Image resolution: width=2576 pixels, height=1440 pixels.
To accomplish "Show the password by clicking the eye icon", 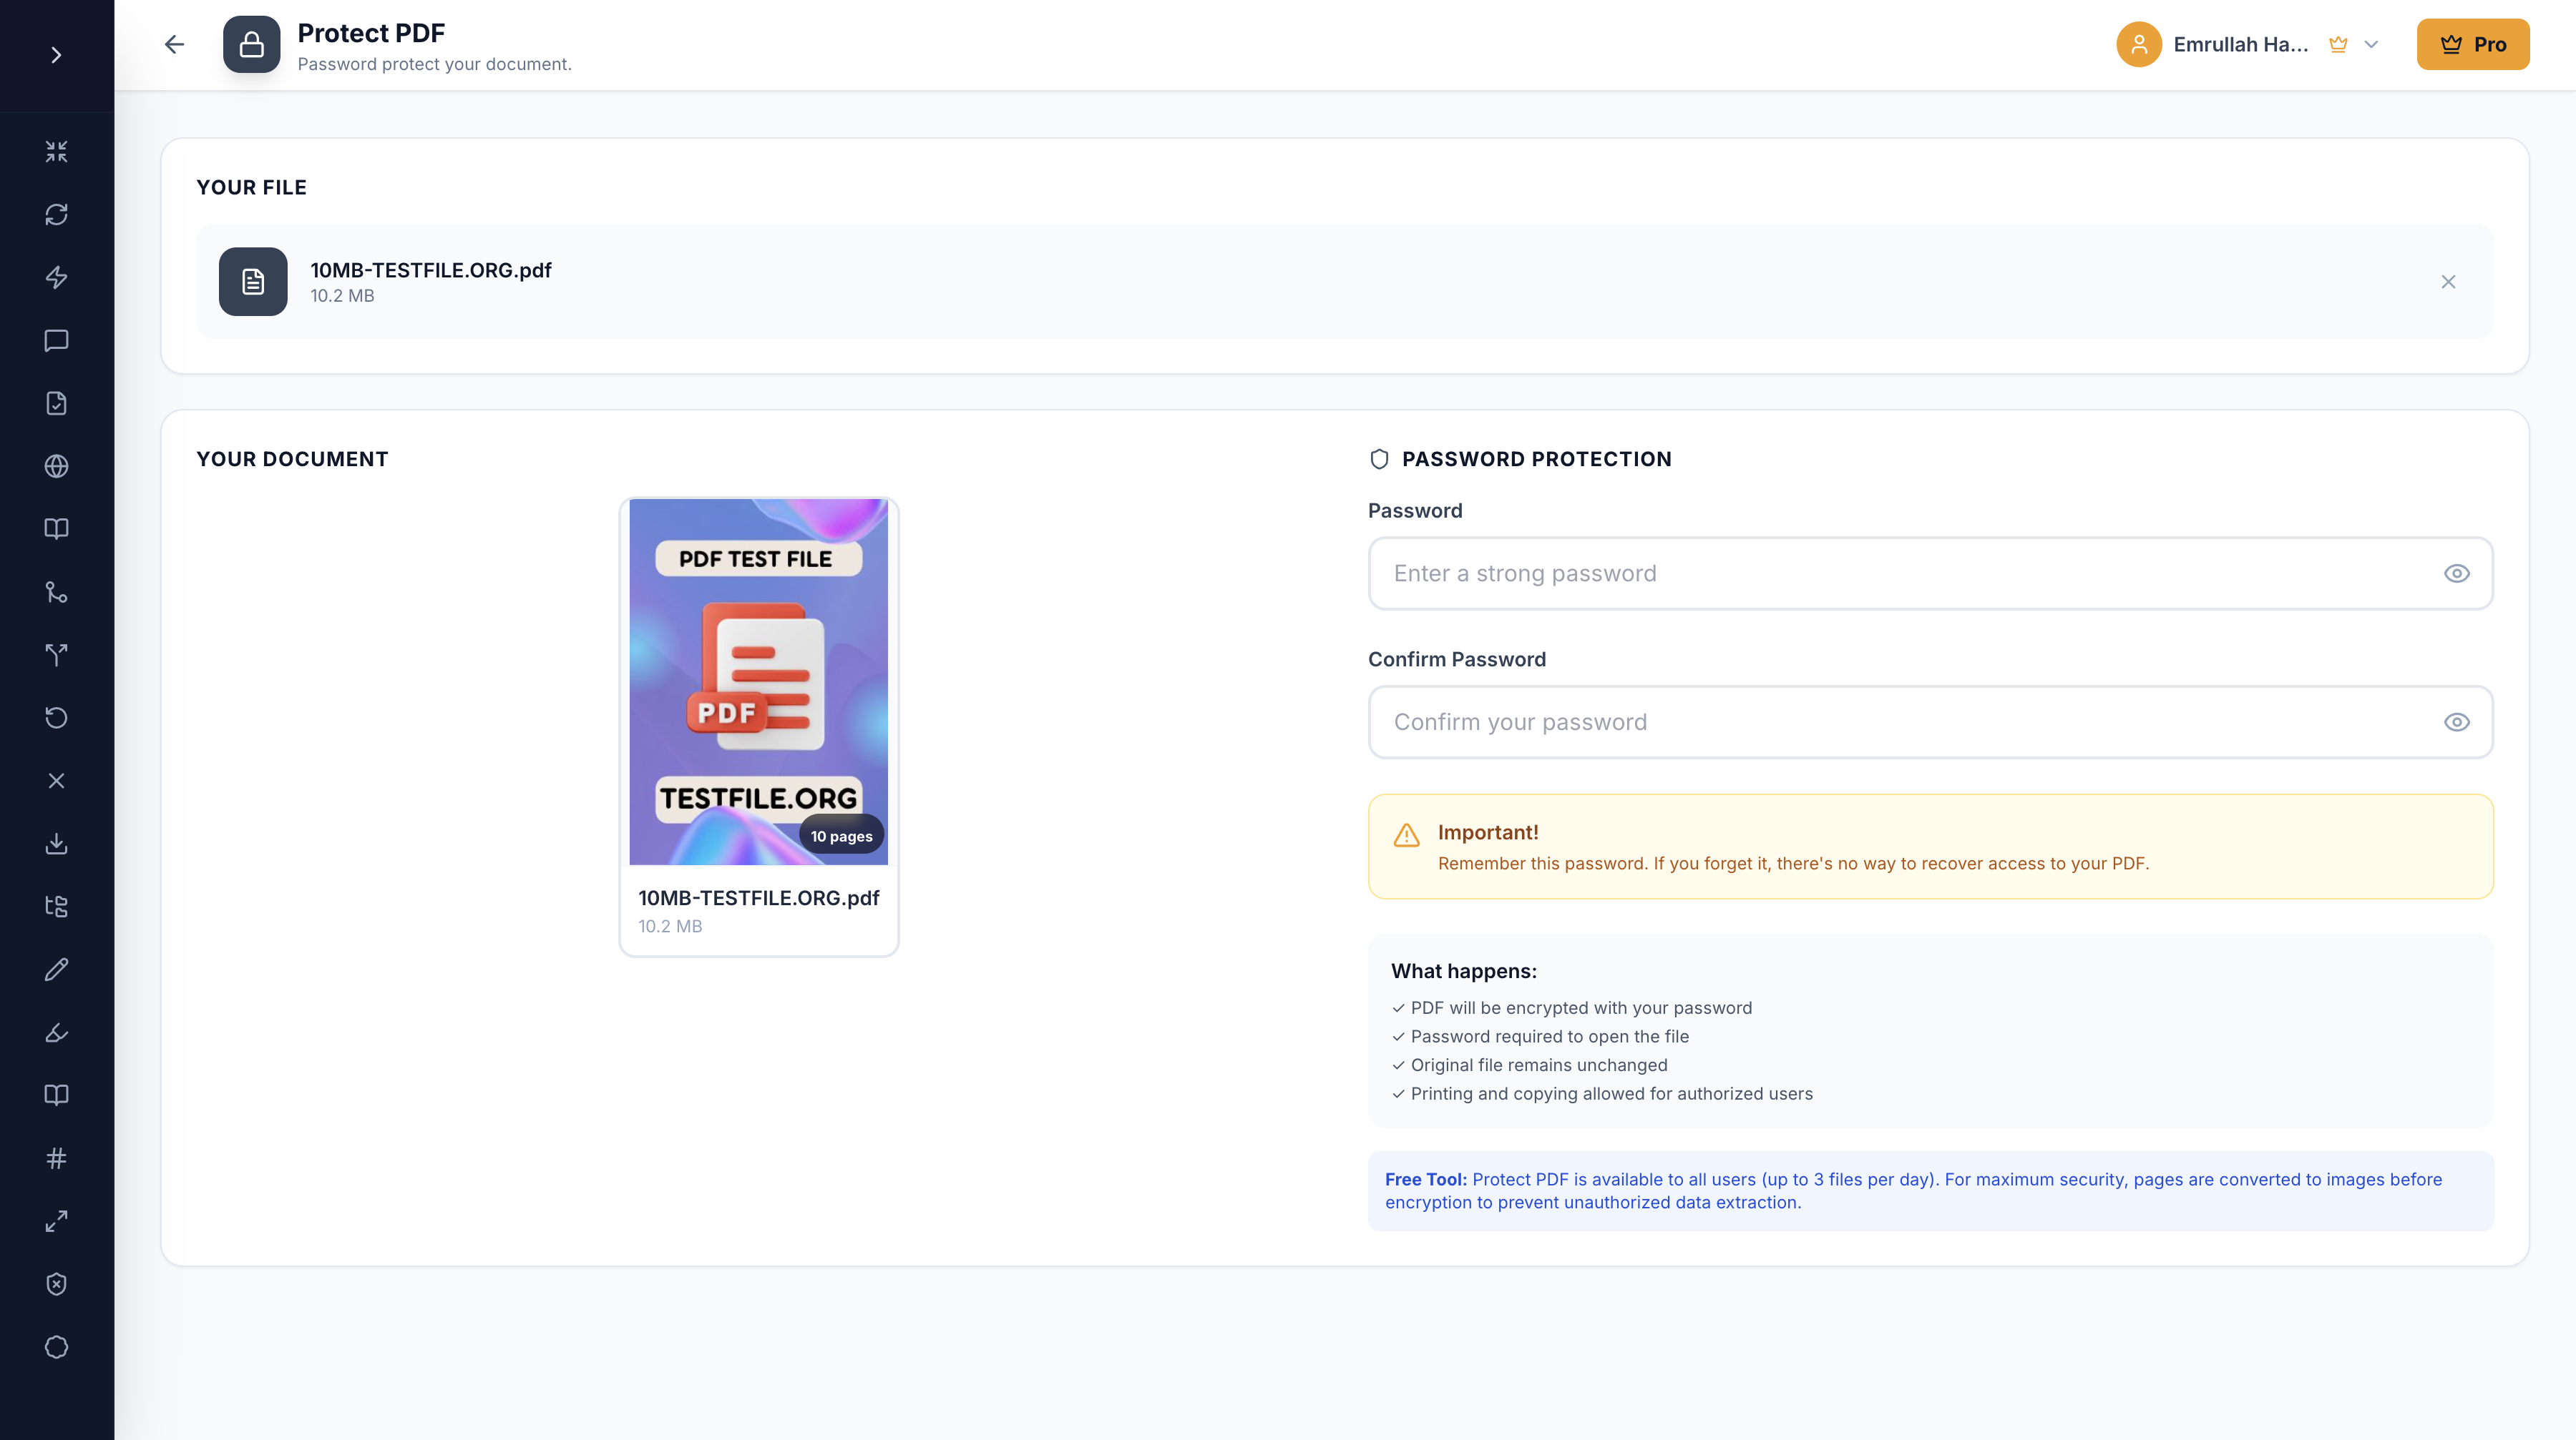I will [x=2458, y=573].
